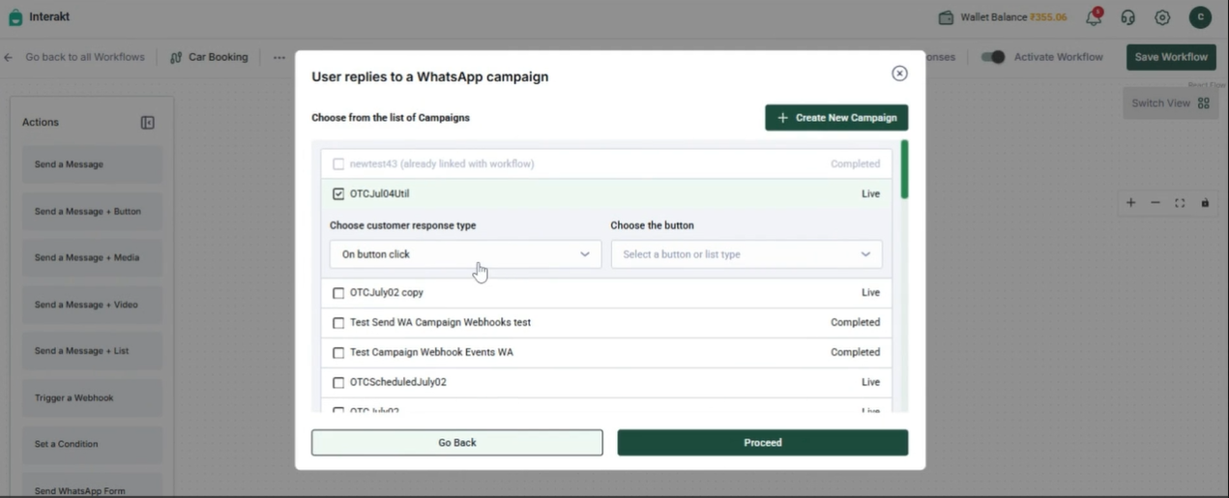The width and height of the screenshot is (1229, 498).
Task: Open the customer response type dropdown
Action: (x=465, y=254)
